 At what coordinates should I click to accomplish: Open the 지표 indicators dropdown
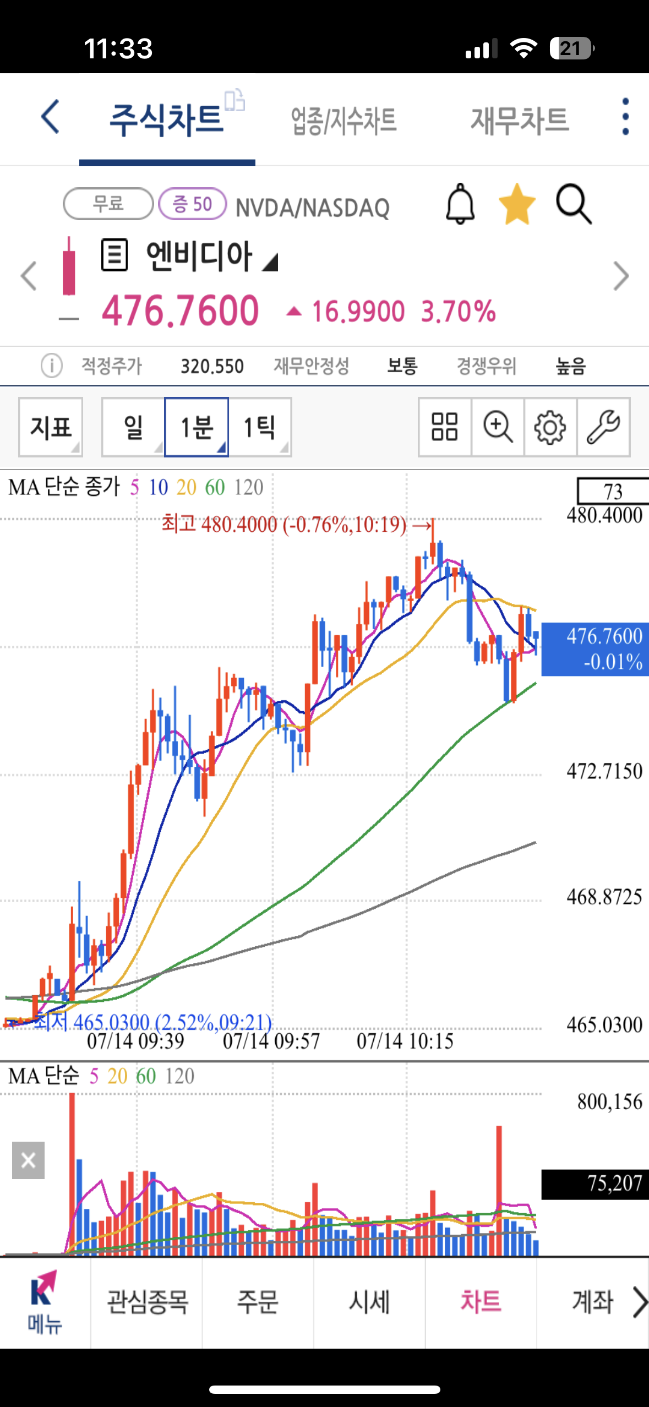coord(51,427)
